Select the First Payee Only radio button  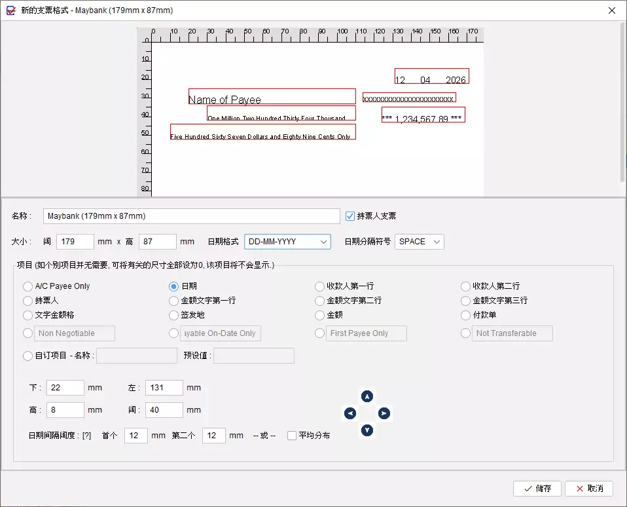point(319,333)
